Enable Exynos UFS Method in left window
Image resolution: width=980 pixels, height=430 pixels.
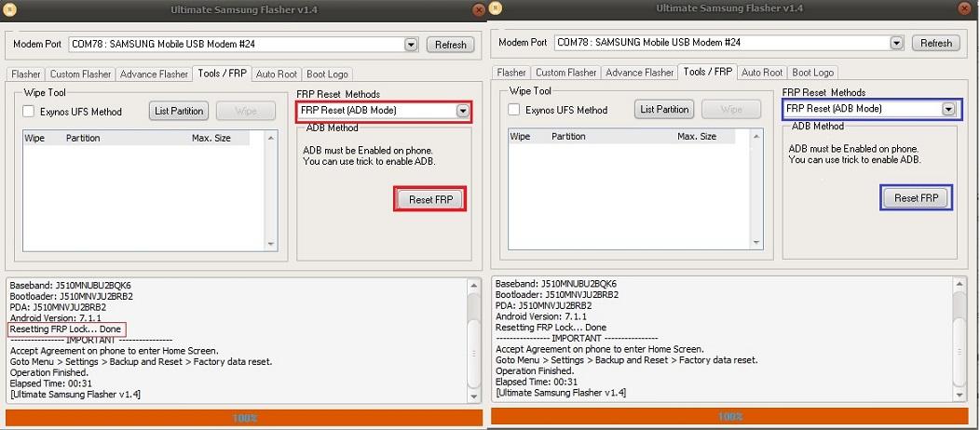tap(29, 112)
